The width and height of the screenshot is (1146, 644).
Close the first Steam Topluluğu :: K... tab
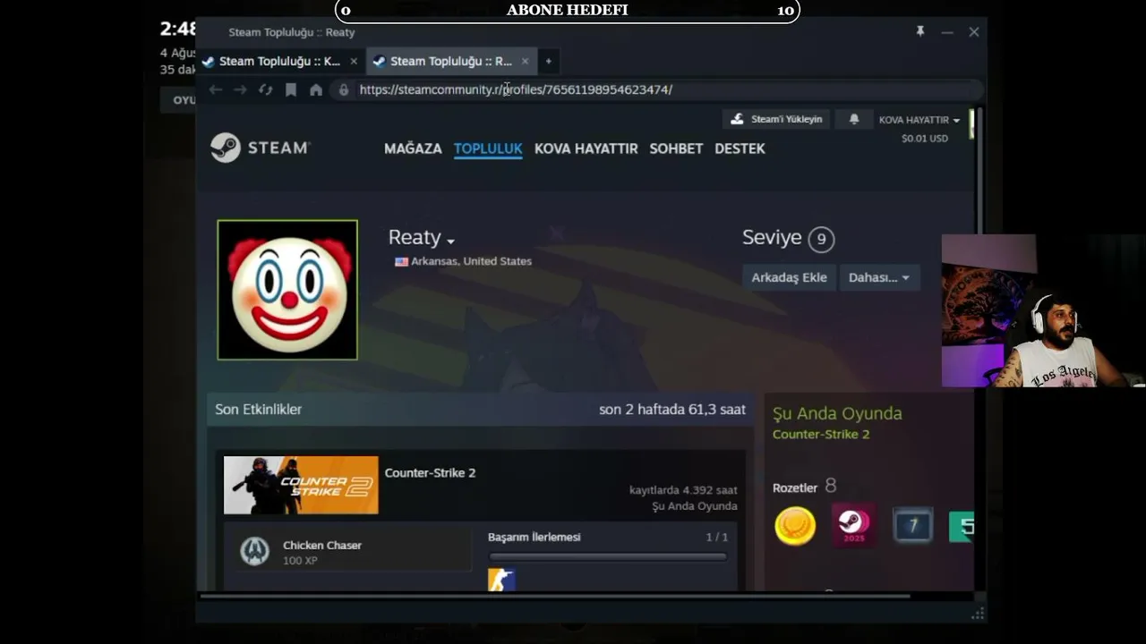tap(354, 61)
